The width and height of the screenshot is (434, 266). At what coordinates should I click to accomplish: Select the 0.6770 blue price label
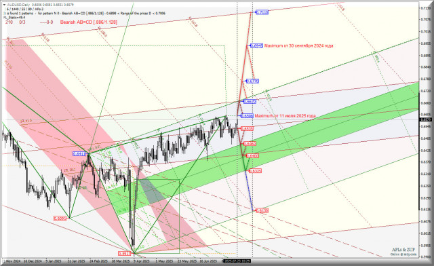[x=253, y=81]
